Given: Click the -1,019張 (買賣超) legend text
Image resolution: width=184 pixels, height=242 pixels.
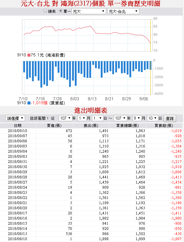Looking at the screenshot, I should 48,103.
